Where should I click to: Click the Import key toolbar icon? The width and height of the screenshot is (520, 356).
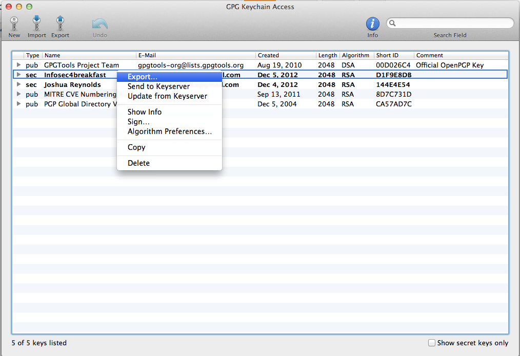click(x=36, y=24)
